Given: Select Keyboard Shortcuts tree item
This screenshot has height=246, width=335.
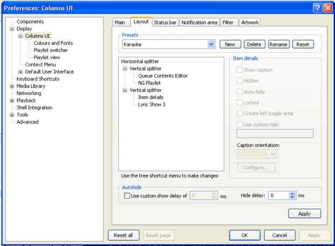Looking at the screenshot, I should pyautogui.click(x=38, y=79).
